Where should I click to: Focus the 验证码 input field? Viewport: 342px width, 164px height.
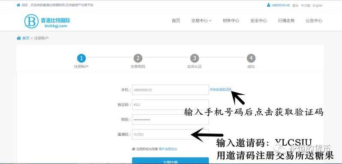(x=170, y=104)
